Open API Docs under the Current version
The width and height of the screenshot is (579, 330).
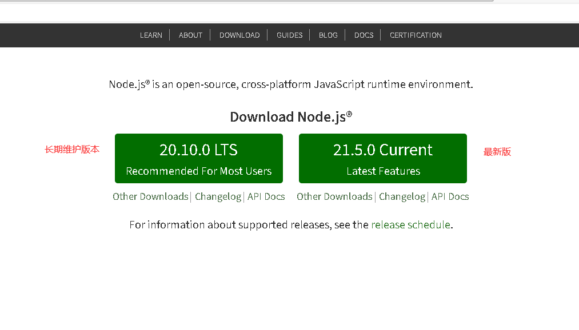click(x=450, y=196)
